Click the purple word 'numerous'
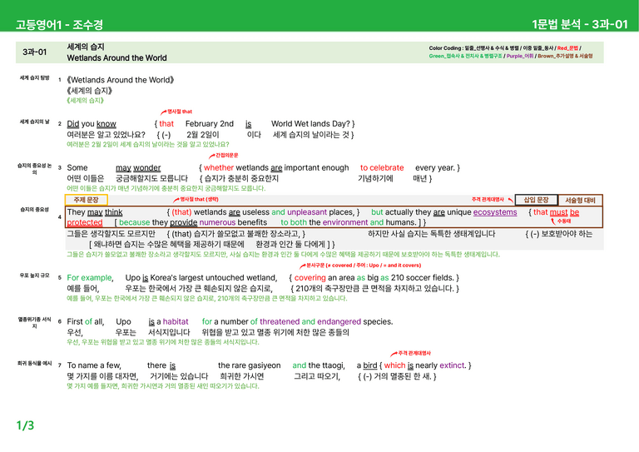The height and width of the screenshot is (452, 639). tap(217, 222)
